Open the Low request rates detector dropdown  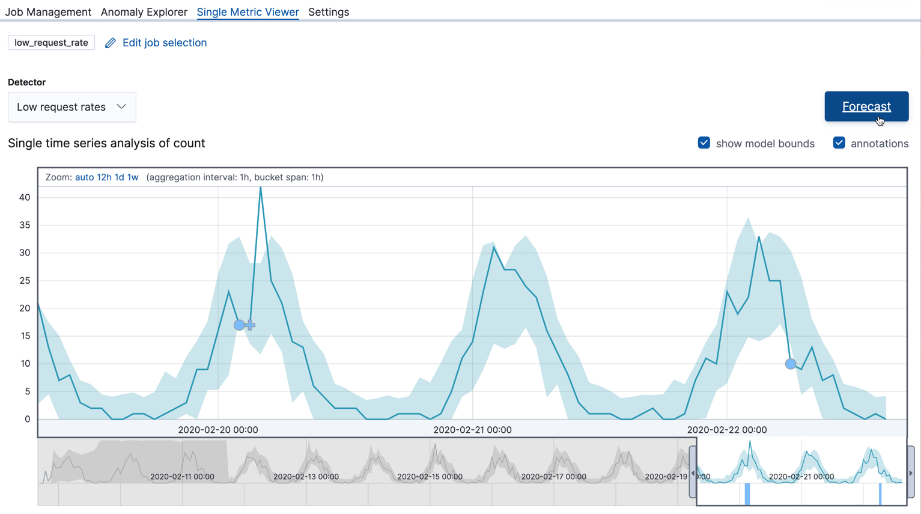[x=71, y=106]
